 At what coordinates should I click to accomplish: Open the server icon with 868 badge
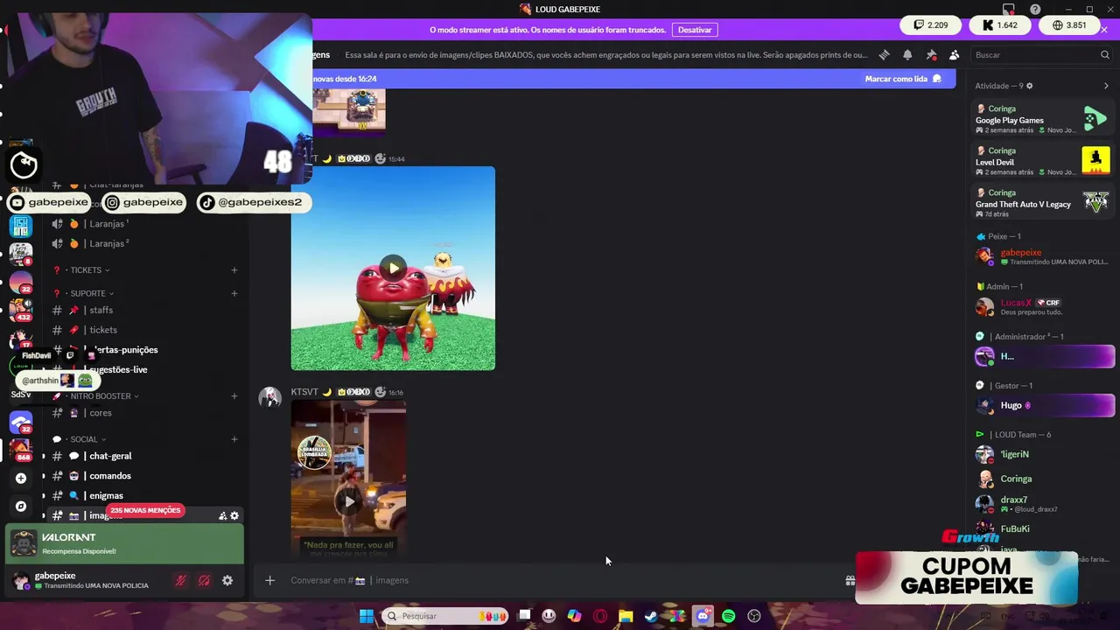pos(21,449)
